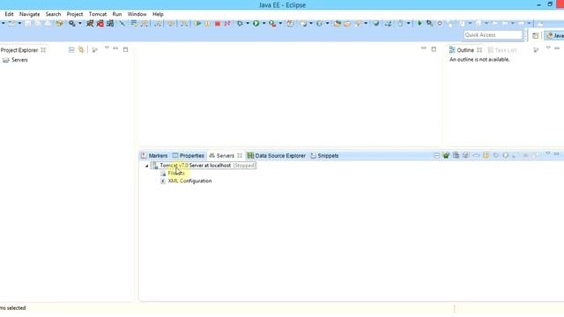Click the yellow Suspend toolbar icon
The image size is (564, 317).
point(208,24)
